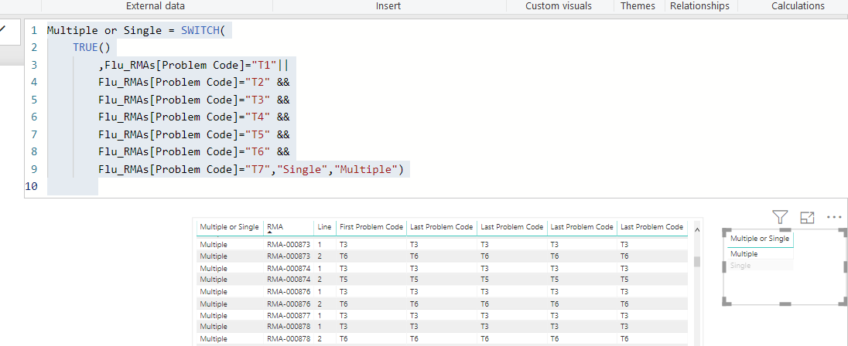Image resolution: width=848 pixels, height=346 pixels.
Task: Click the Multiple or Single slicer header
Action: pyautogui.click(x=759, y=238)
